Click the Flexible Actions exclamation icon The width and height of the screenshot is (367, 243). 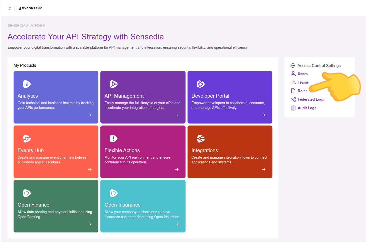pyautogui.click(x=113, y=139)
